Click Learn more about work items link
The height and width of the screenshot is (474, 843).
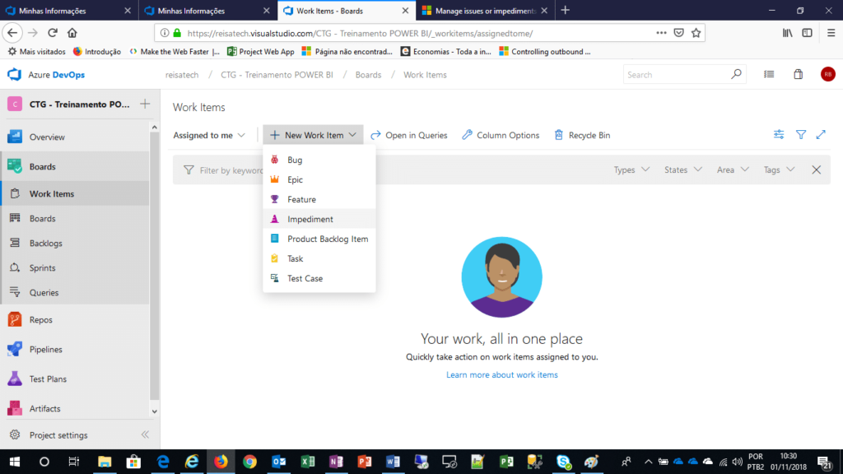pos(501,375)
